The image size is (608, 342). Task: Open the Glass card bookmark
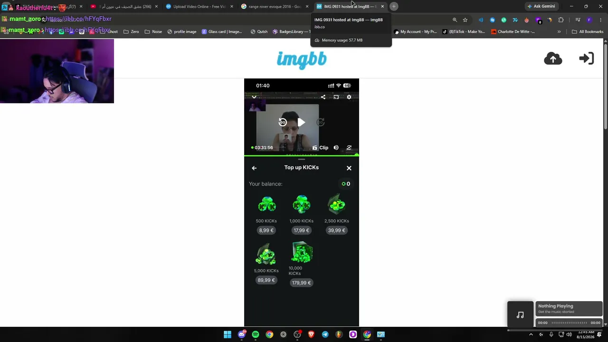[222, 32]
